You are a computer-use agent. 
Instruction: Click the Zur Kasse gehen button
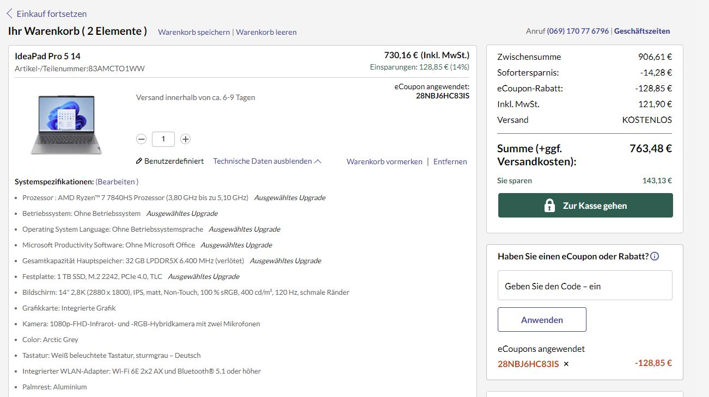tap(585, 206)
